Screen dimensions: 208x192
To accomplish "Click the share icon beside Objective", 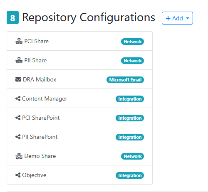I will coord(18,175).
